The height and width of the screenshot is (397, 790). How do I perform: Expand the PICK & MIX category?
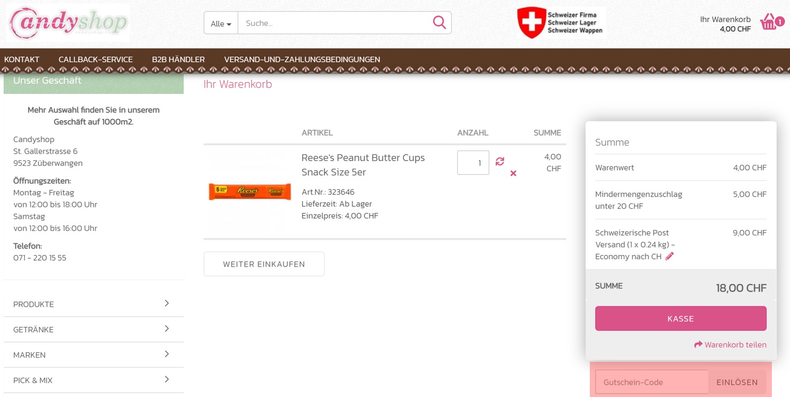click(93, 380)
